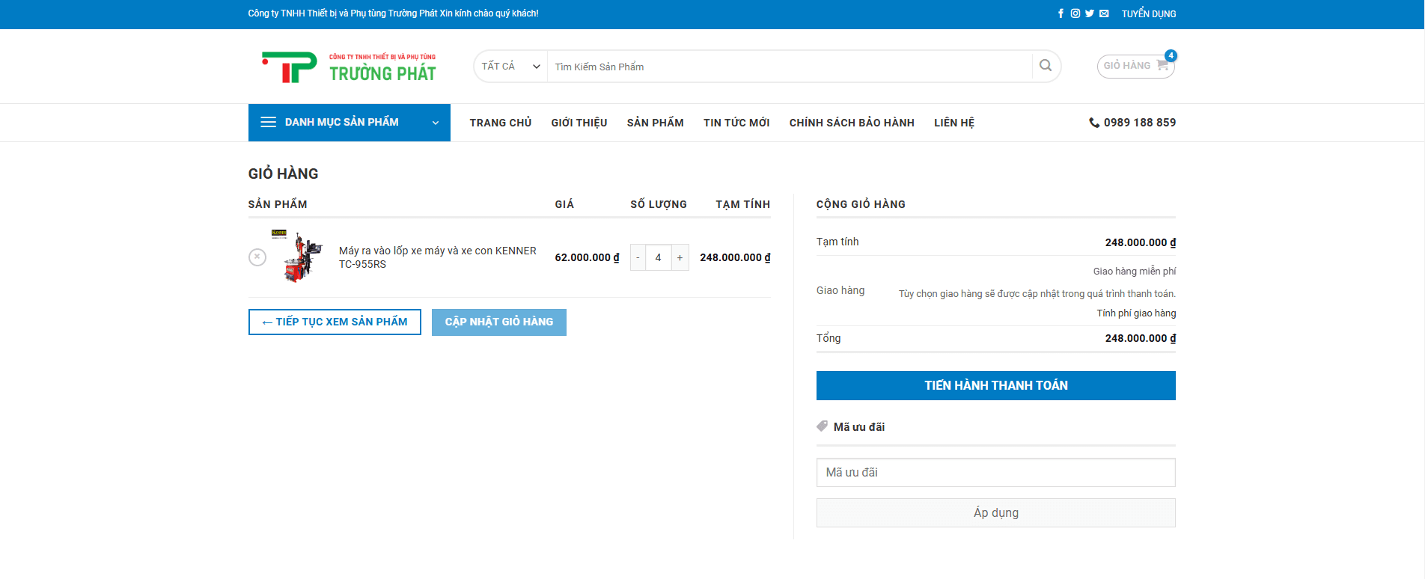1425x579 pixels.
Task: Decrease quantity with the minus button
Action: click(x=638, y=257)
